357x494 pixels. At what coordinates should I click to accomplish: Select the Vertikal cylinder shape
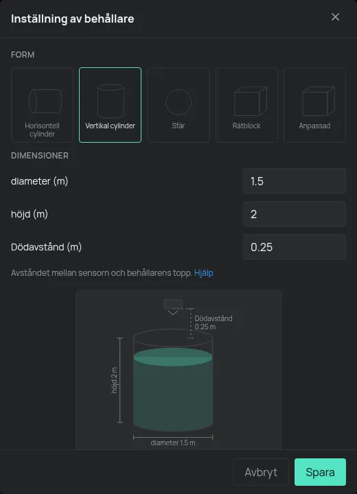[110, 105]
